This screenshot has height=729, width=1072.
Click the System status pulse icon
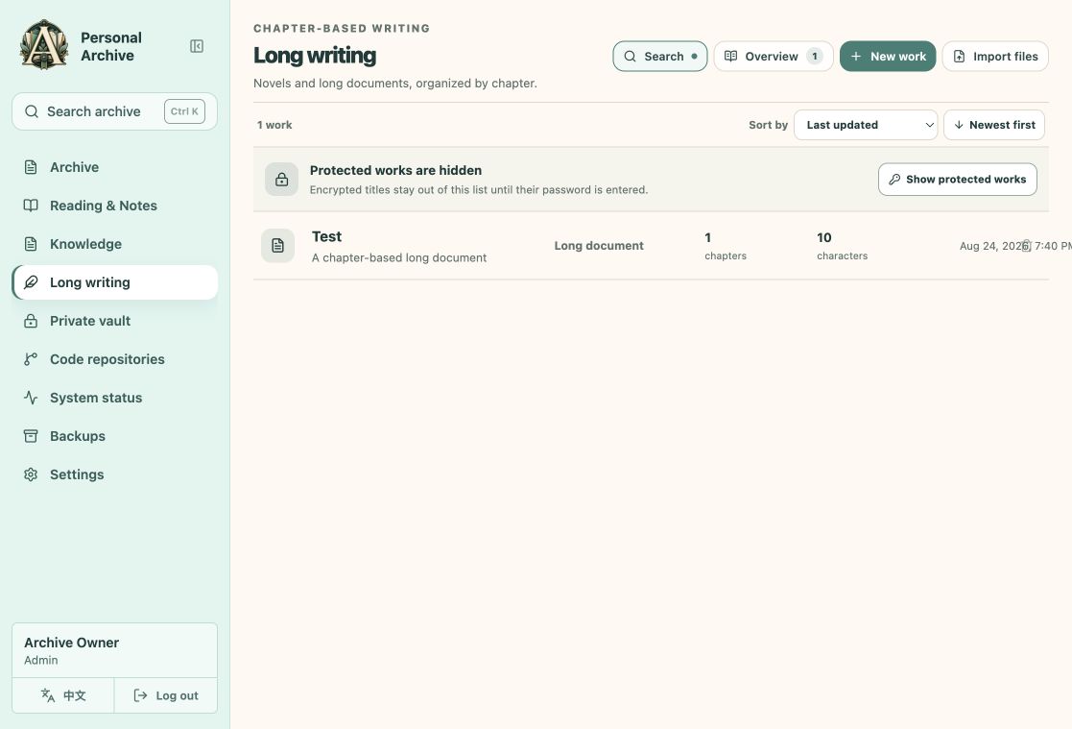click(31, 397)
